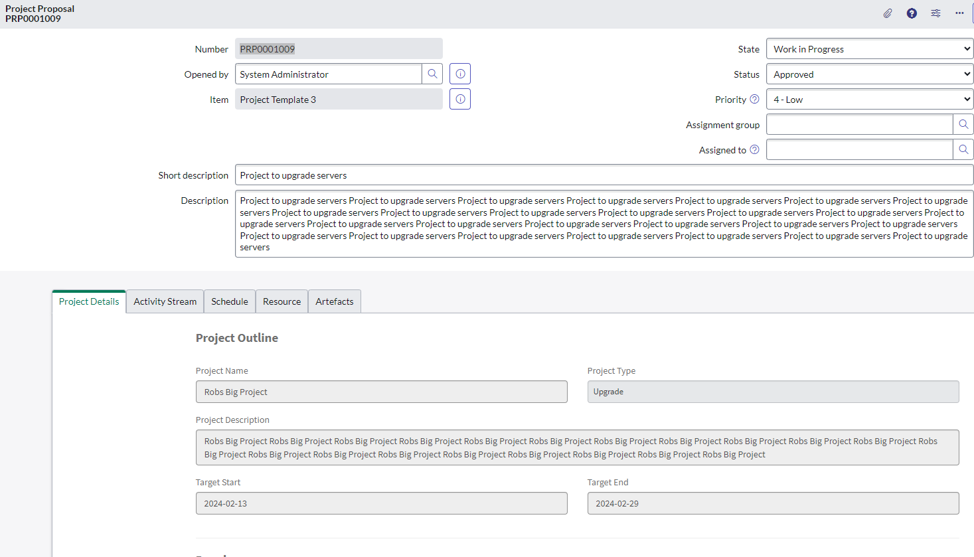
Task: Click the Priority field help icon
Action: (x=754, y=99)
